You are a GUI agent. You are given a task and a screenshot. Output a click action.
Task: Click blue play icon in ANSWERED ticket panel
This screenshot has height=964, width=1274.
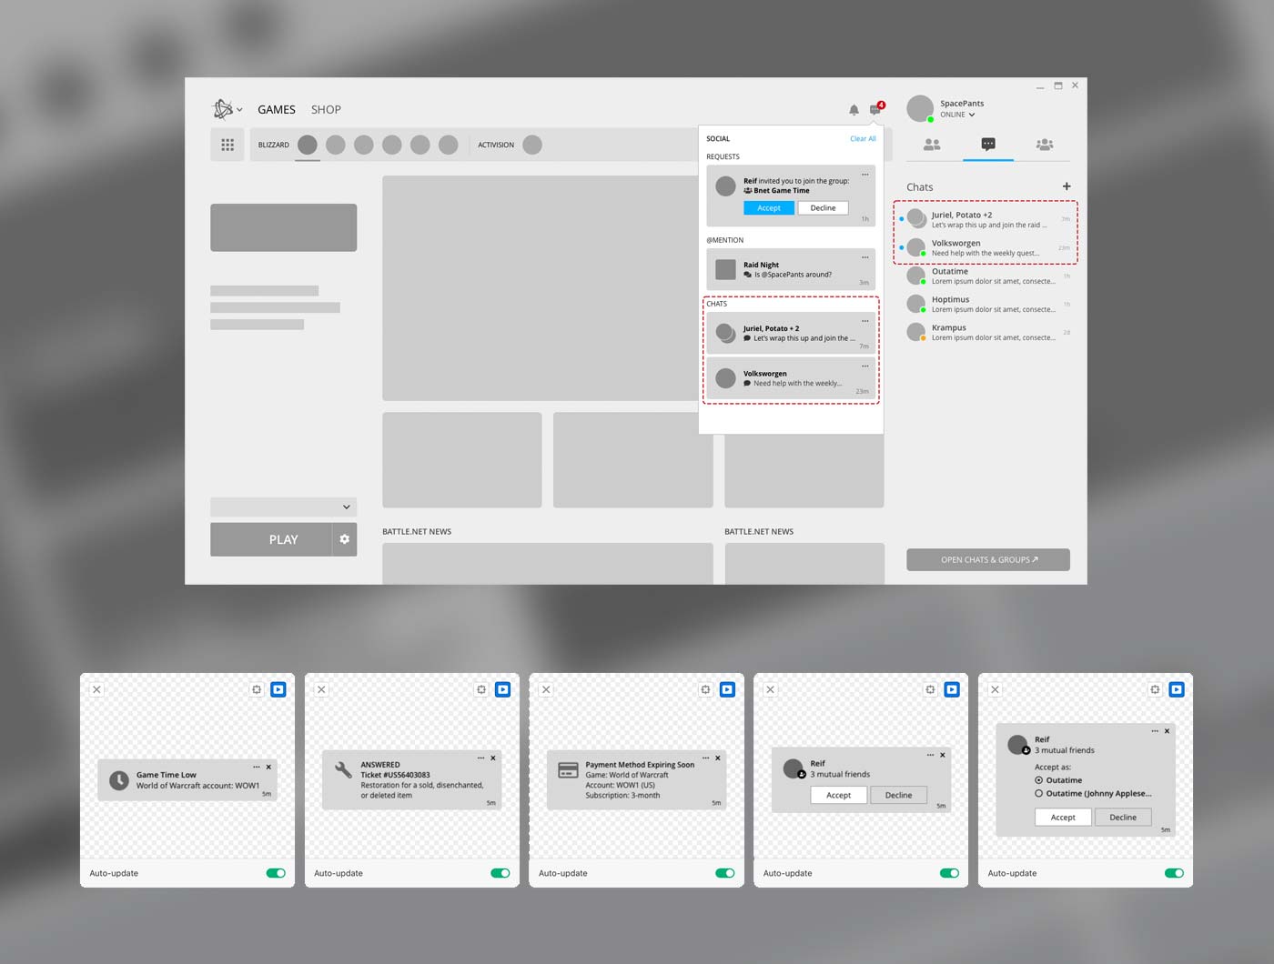click(503, 689)
